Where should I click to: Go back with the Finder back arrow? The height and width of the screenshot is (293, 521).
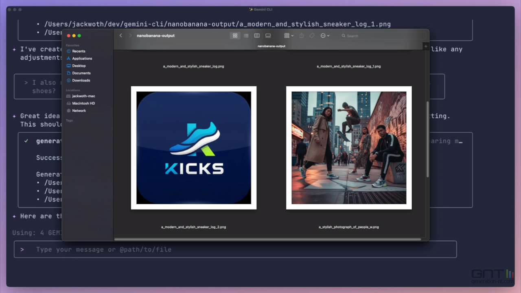(121, 35)
